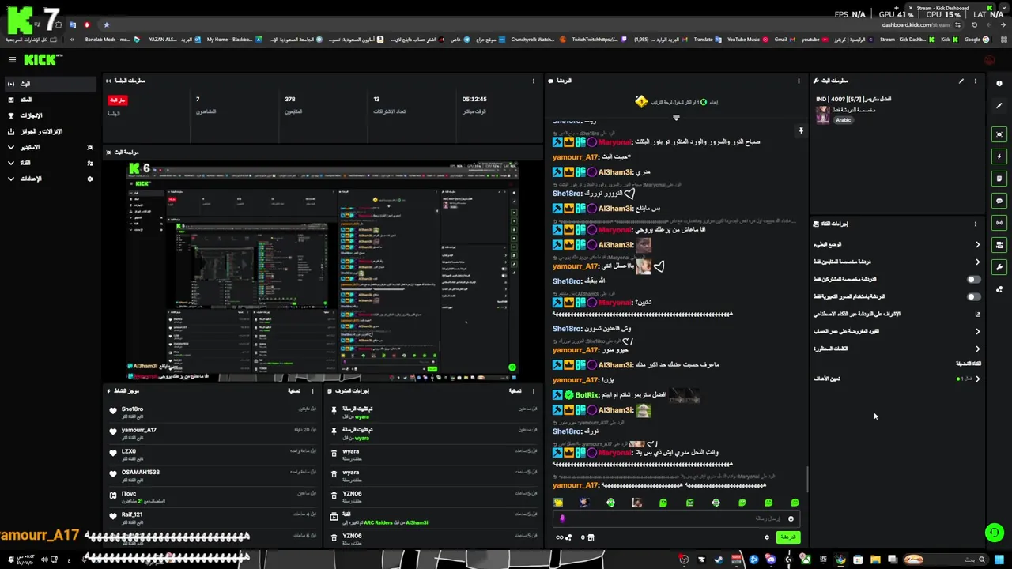Expand the goals row with the green dot
Image resolution: width=1012 pixels, height=569 pixels.
click(x=897, y=379)
